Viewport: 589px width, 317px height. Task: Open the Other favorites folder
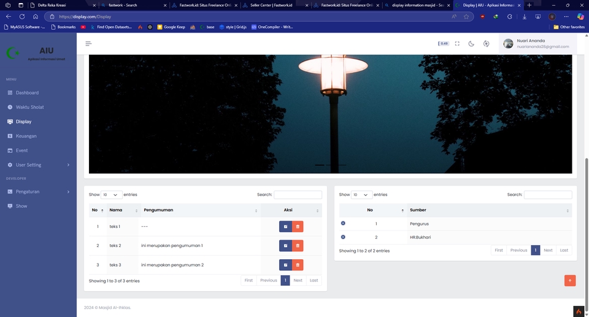(569, 27)
